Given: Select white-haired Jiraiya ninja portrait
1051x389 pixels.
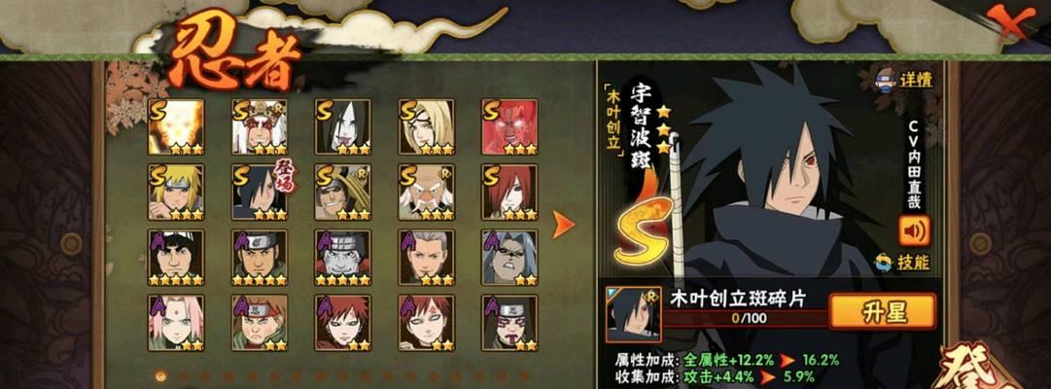Looking at the screenshot, I should (x=260, y=126).
